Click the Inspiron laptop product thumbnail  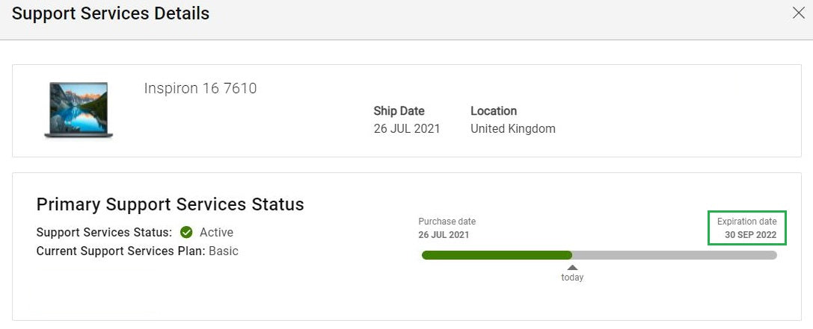[79, 110]
